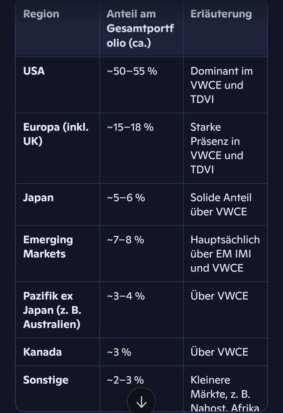Click the Kanada region label
The height and width of the screenshot is (413, 283).
click(x=42, y=352)
